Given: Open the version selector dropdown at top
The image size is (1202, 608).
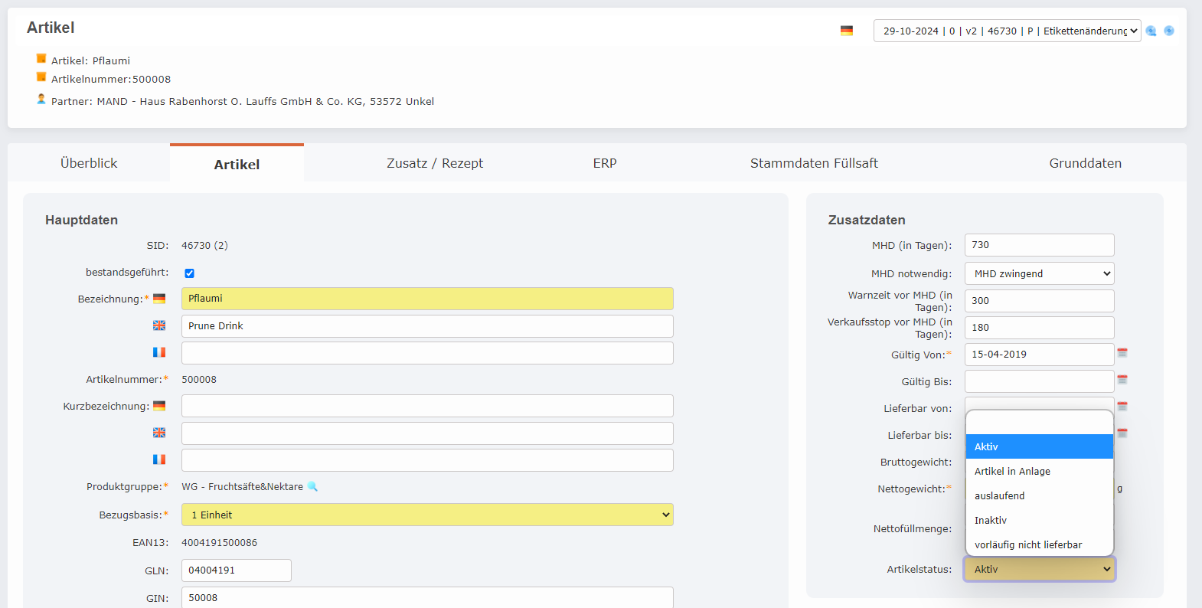Looking at the screenshot, I should tap(1007, 31).
